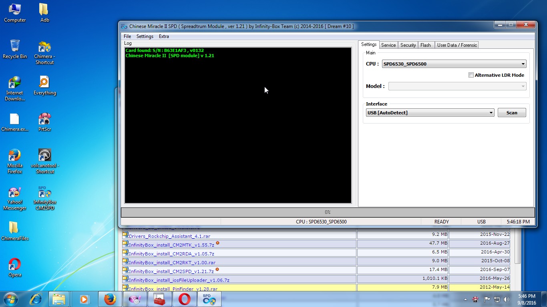Show hidden system tray icons
The height and width of the screenshot is (307, 547).
465,299
